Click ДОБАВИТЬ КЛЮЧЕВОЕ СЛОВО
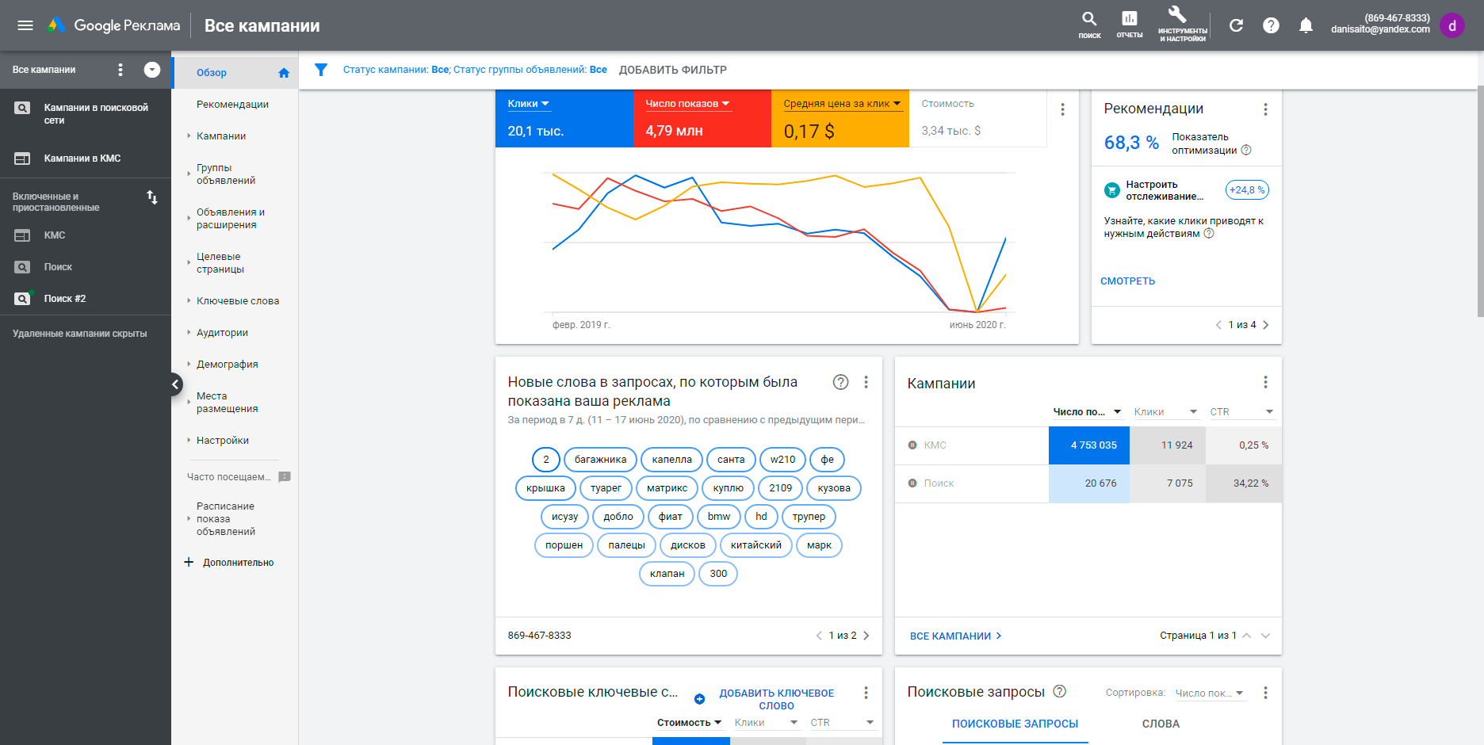 tap(776, 699)
